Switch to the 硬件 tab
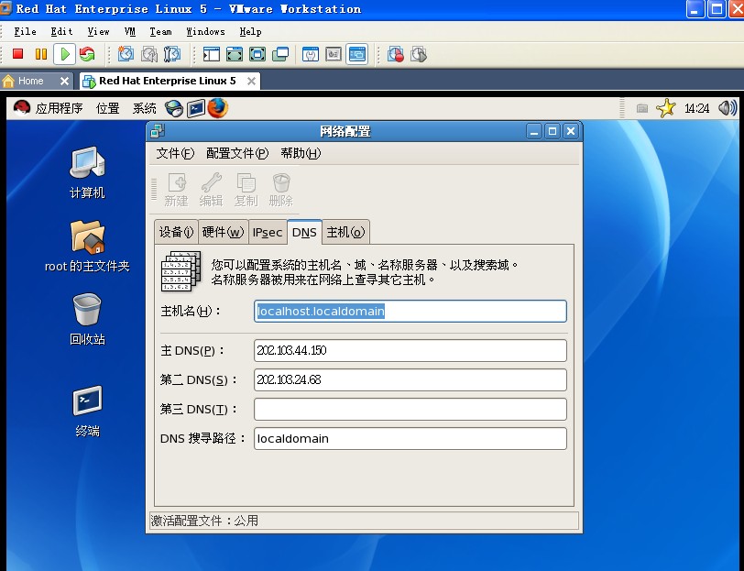 click(223, 232)
